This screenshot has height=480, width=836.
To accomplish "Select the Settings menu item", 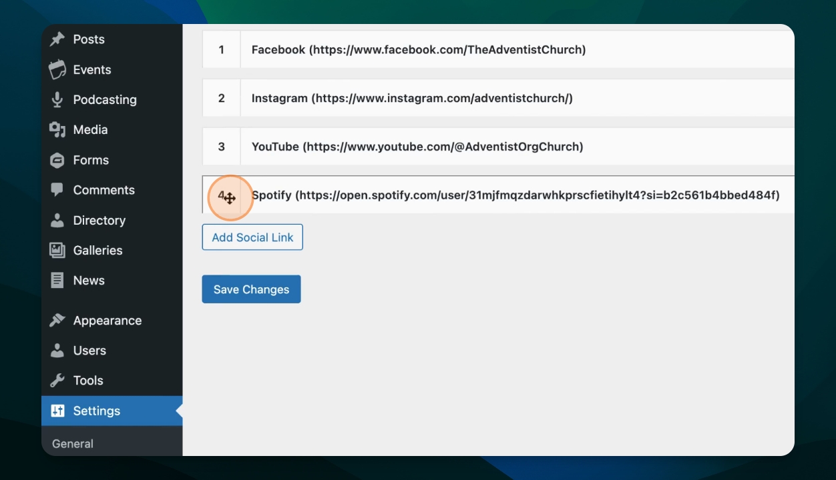I will [112, 411].
